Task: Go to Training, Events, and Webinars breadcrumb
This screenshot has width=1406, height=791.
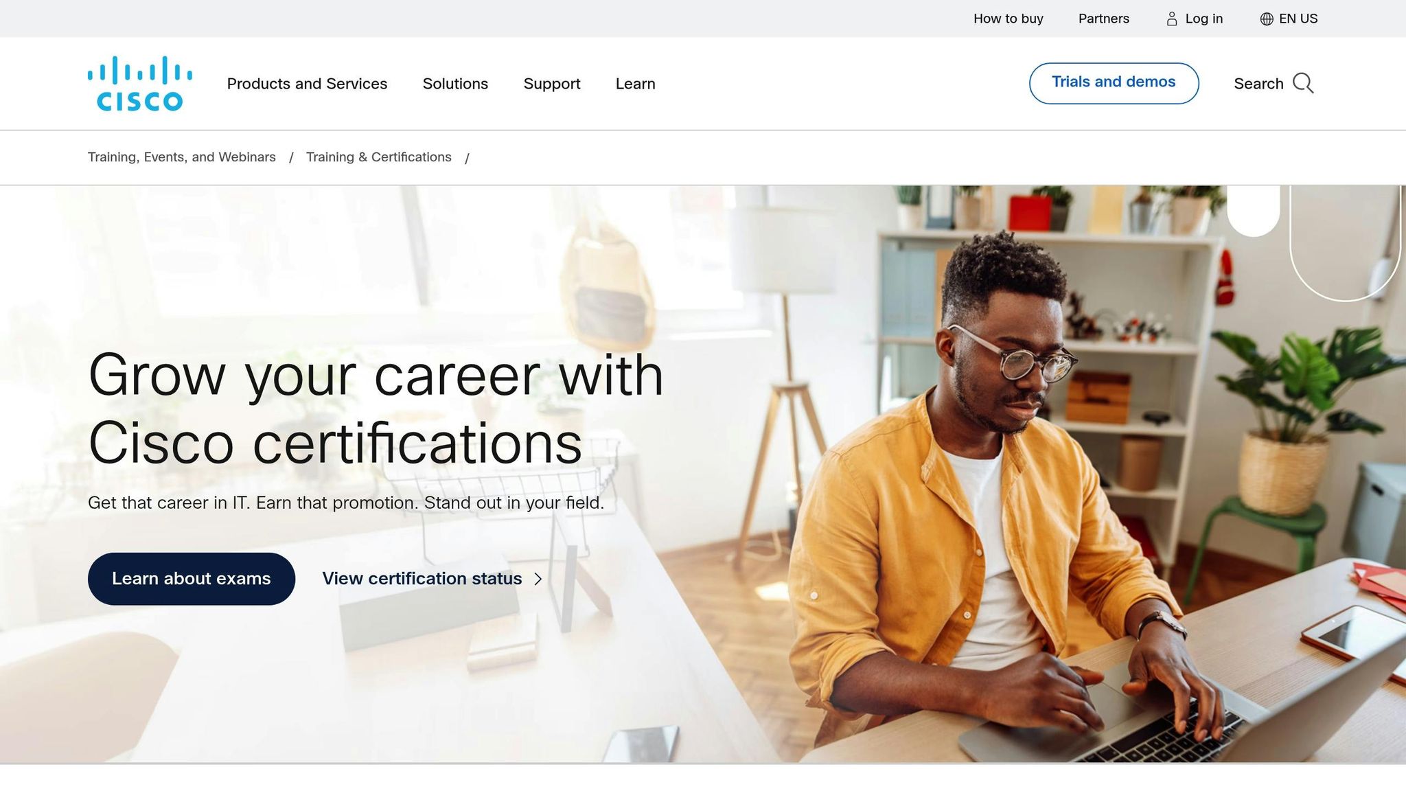Action: point(182,157)
